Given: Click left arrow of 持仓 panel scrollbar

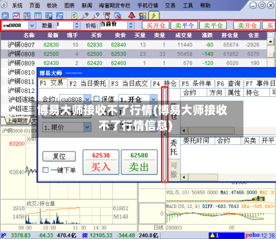Looking at the screenshot, I should 184,131.
